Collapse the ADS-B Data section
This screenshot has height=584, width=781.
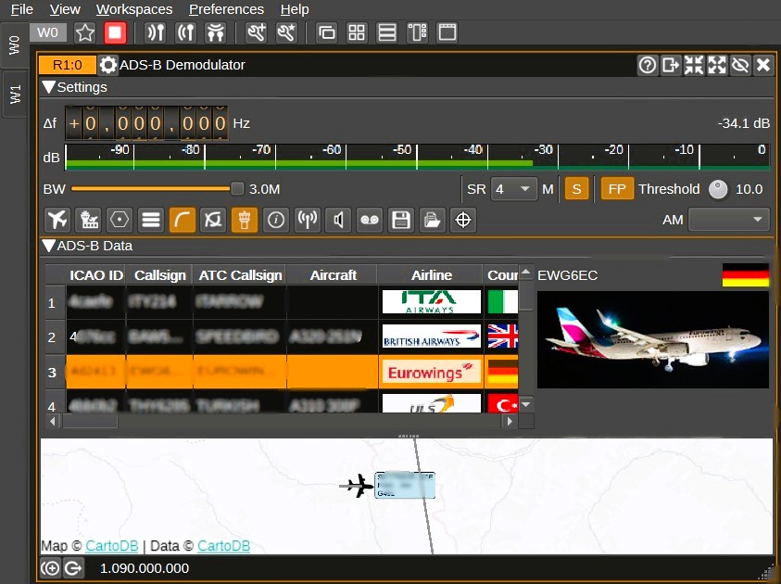coord(49,246)
